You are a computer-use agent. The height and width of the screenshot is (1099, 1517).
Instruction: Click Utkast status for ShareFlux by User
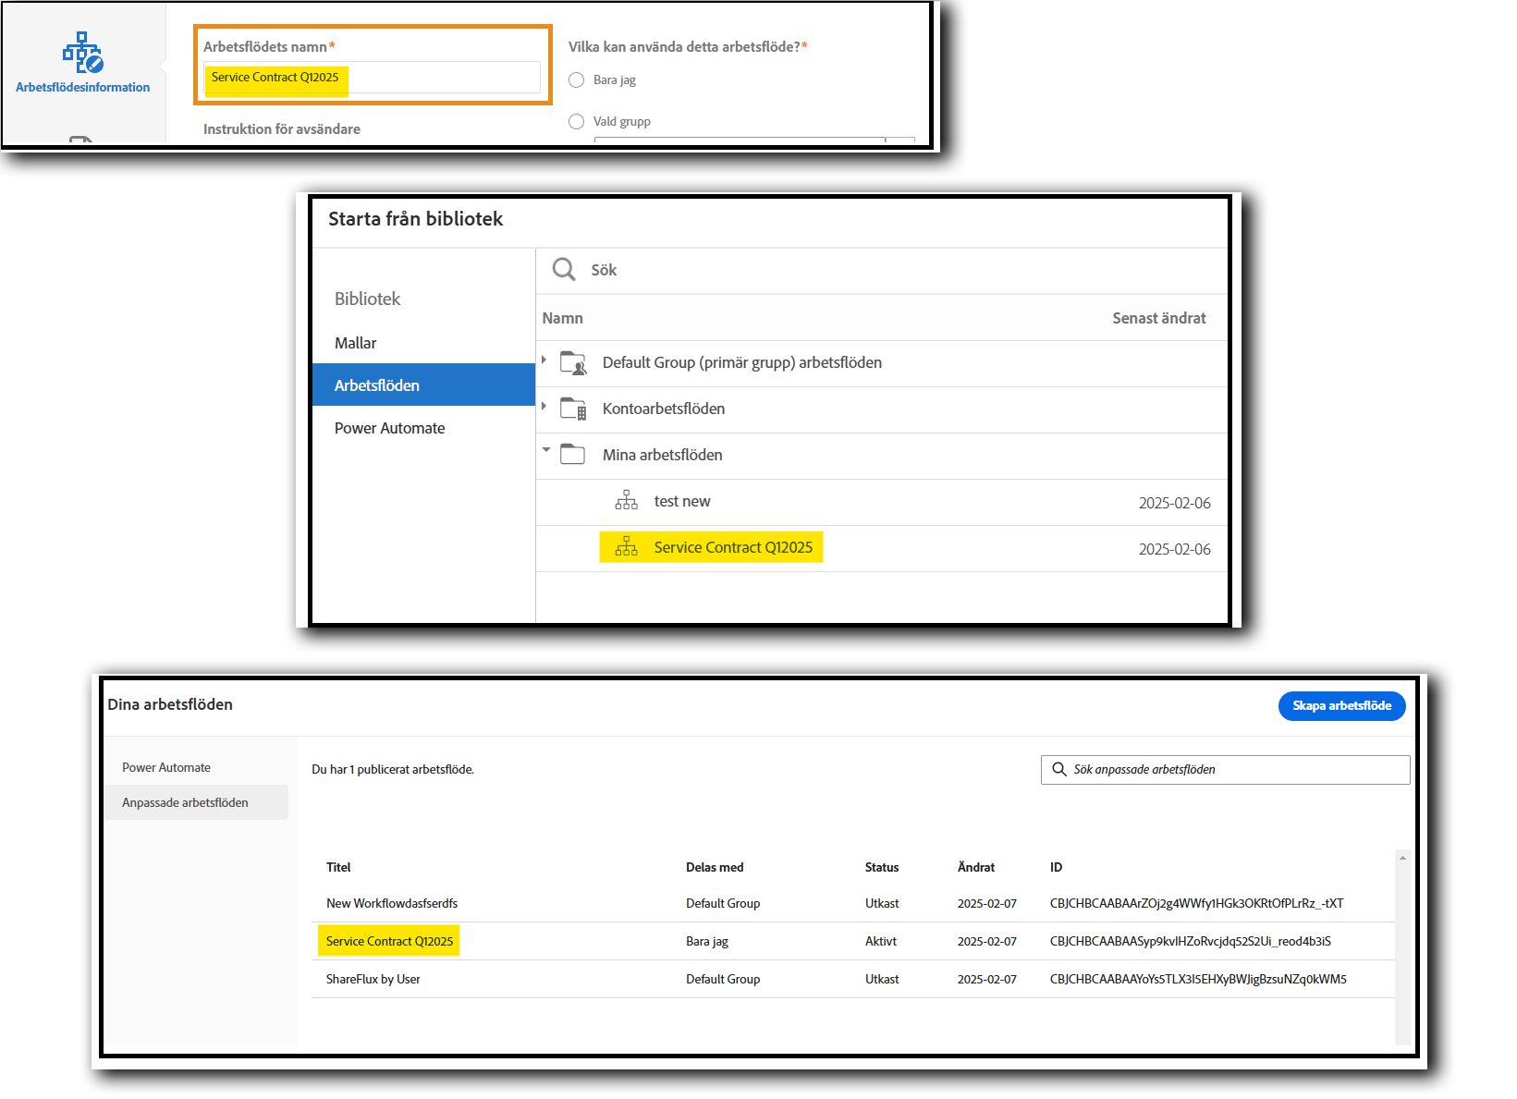(882, 979)
